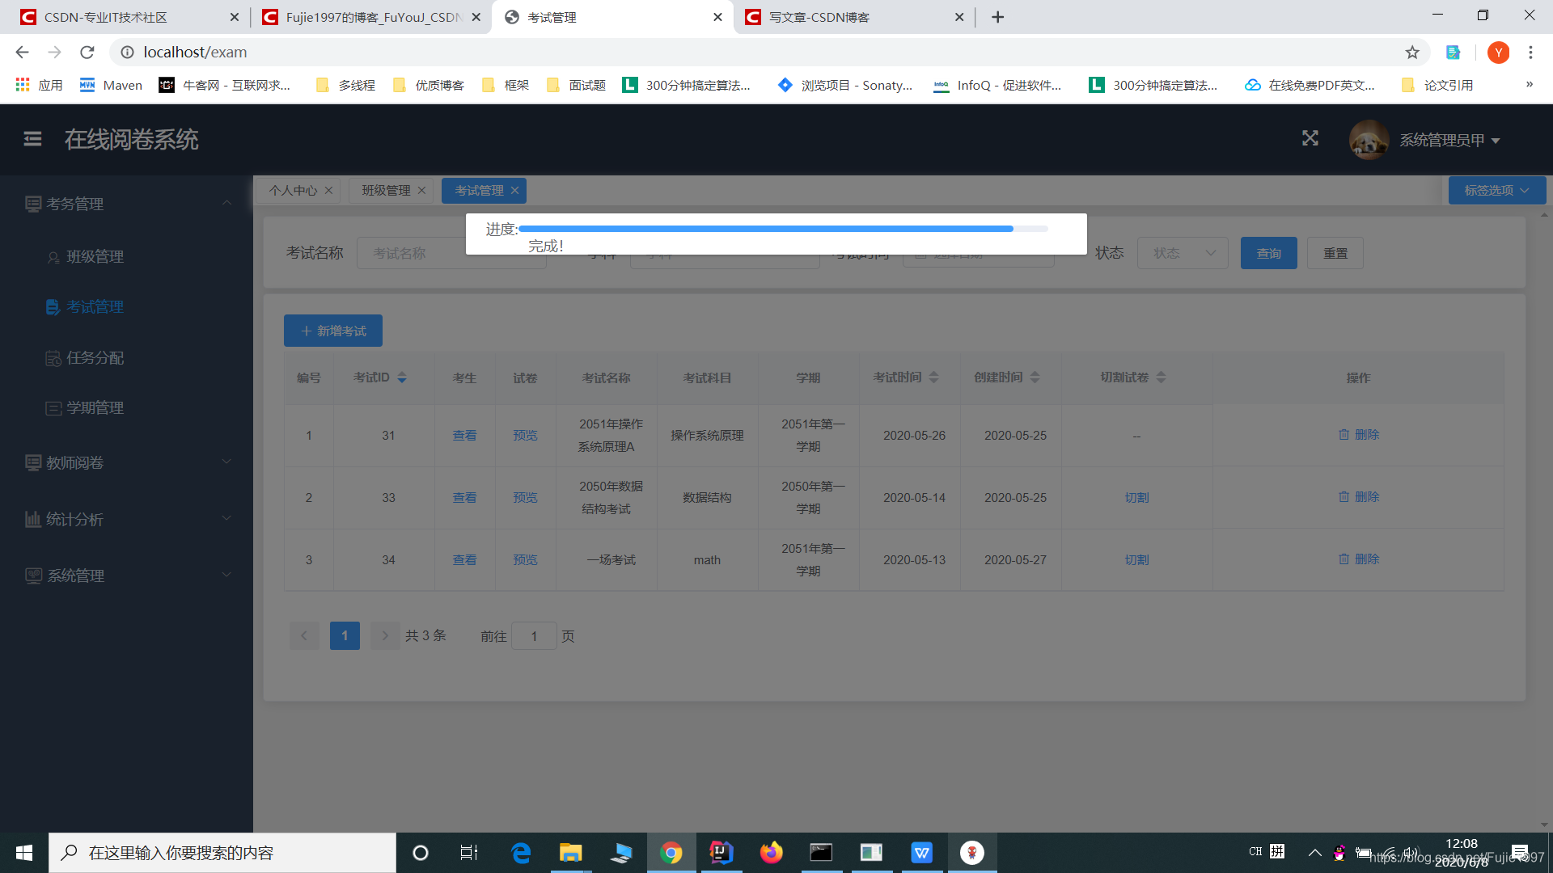Click the admin user avatar picture
The width and height of the screenshot is (1553, 873).
1369,140
